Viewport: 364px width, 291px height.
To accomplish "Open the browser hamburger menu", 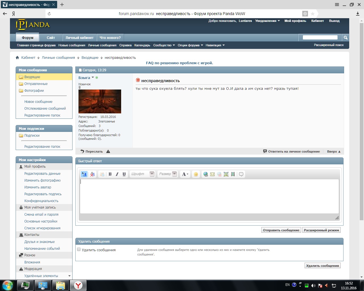I will pyautogui.click(x=337, y=5).
